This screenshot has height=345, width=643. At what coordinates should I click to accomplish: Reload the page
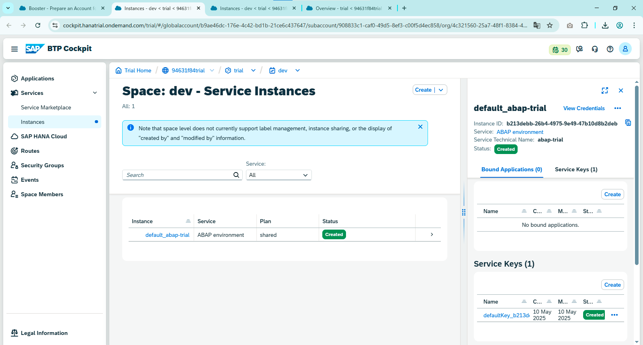click(38, 25)
